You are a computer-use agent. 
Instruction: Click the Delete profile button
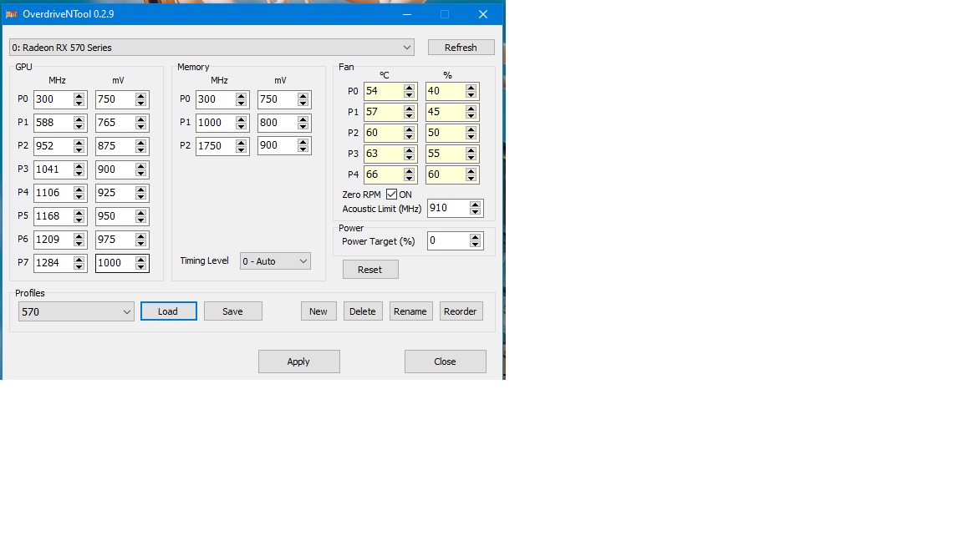(x=362, y=311)
